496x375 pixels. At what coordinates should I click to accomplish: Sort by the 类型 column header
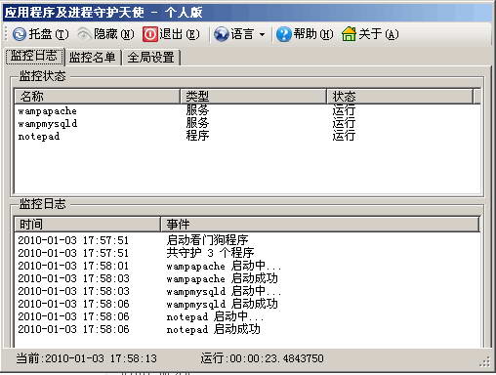coord(253,96)
